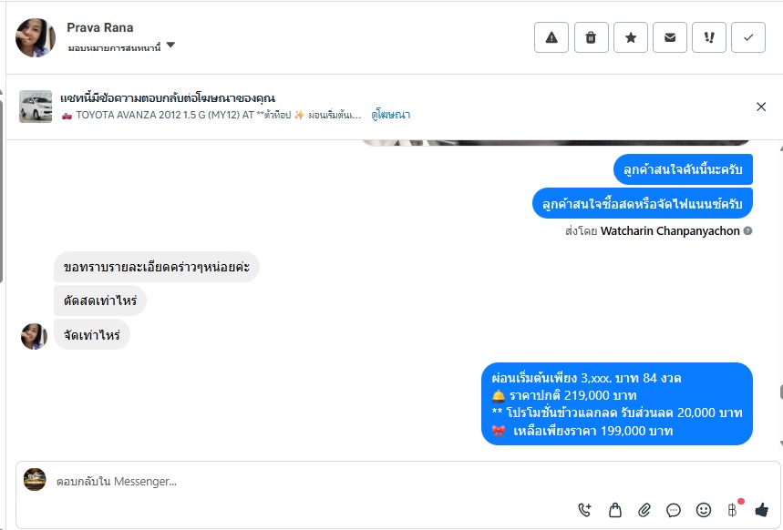Send a thumbs-up like
The width and height of the screenshot is (783, 530).
(x=761, y=509)
